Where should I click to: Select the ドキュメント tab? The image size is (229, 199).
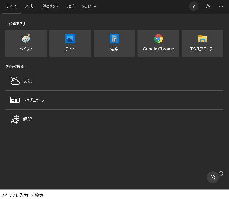pyautogui.click(x=49, y=6)
